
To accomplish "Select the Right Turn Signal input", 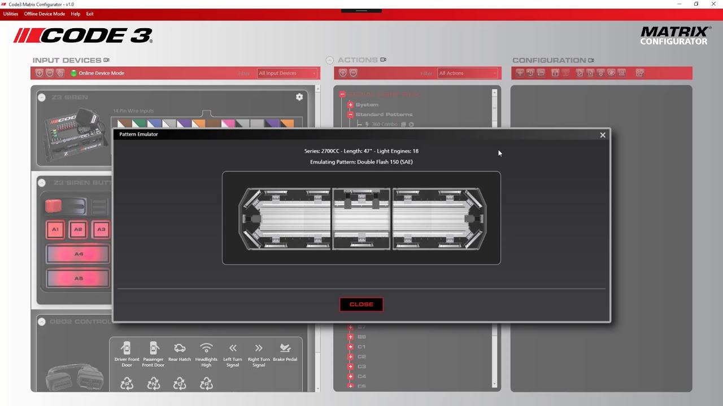I will pyautogui.click(x=259, y=355).
